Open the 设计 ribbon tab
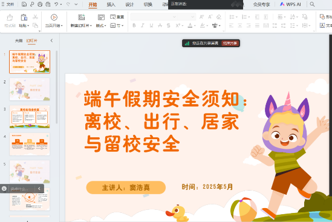This screenshot has height=222, width=332. click(129, 4)
